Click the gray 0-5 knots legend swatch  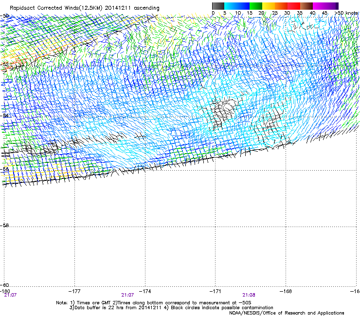pos(218,6)
